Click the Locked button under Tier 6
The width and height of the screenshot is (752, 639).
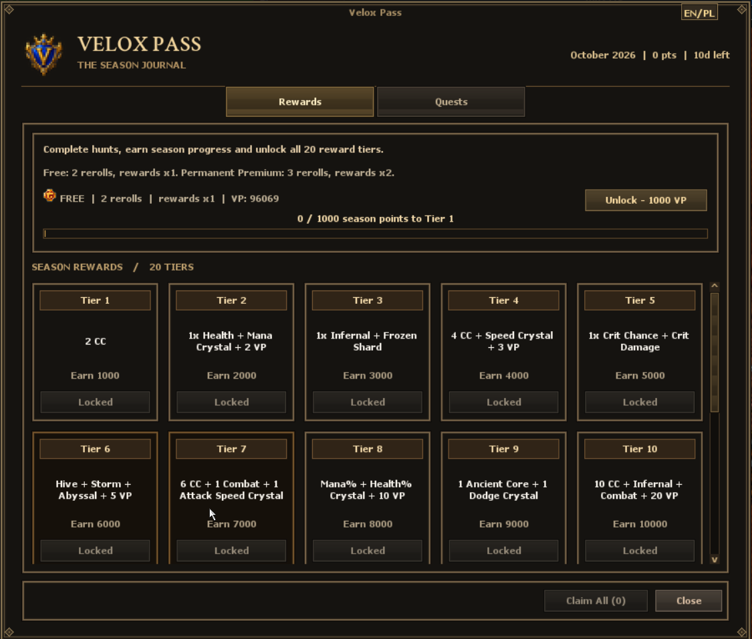click(95, 550)
